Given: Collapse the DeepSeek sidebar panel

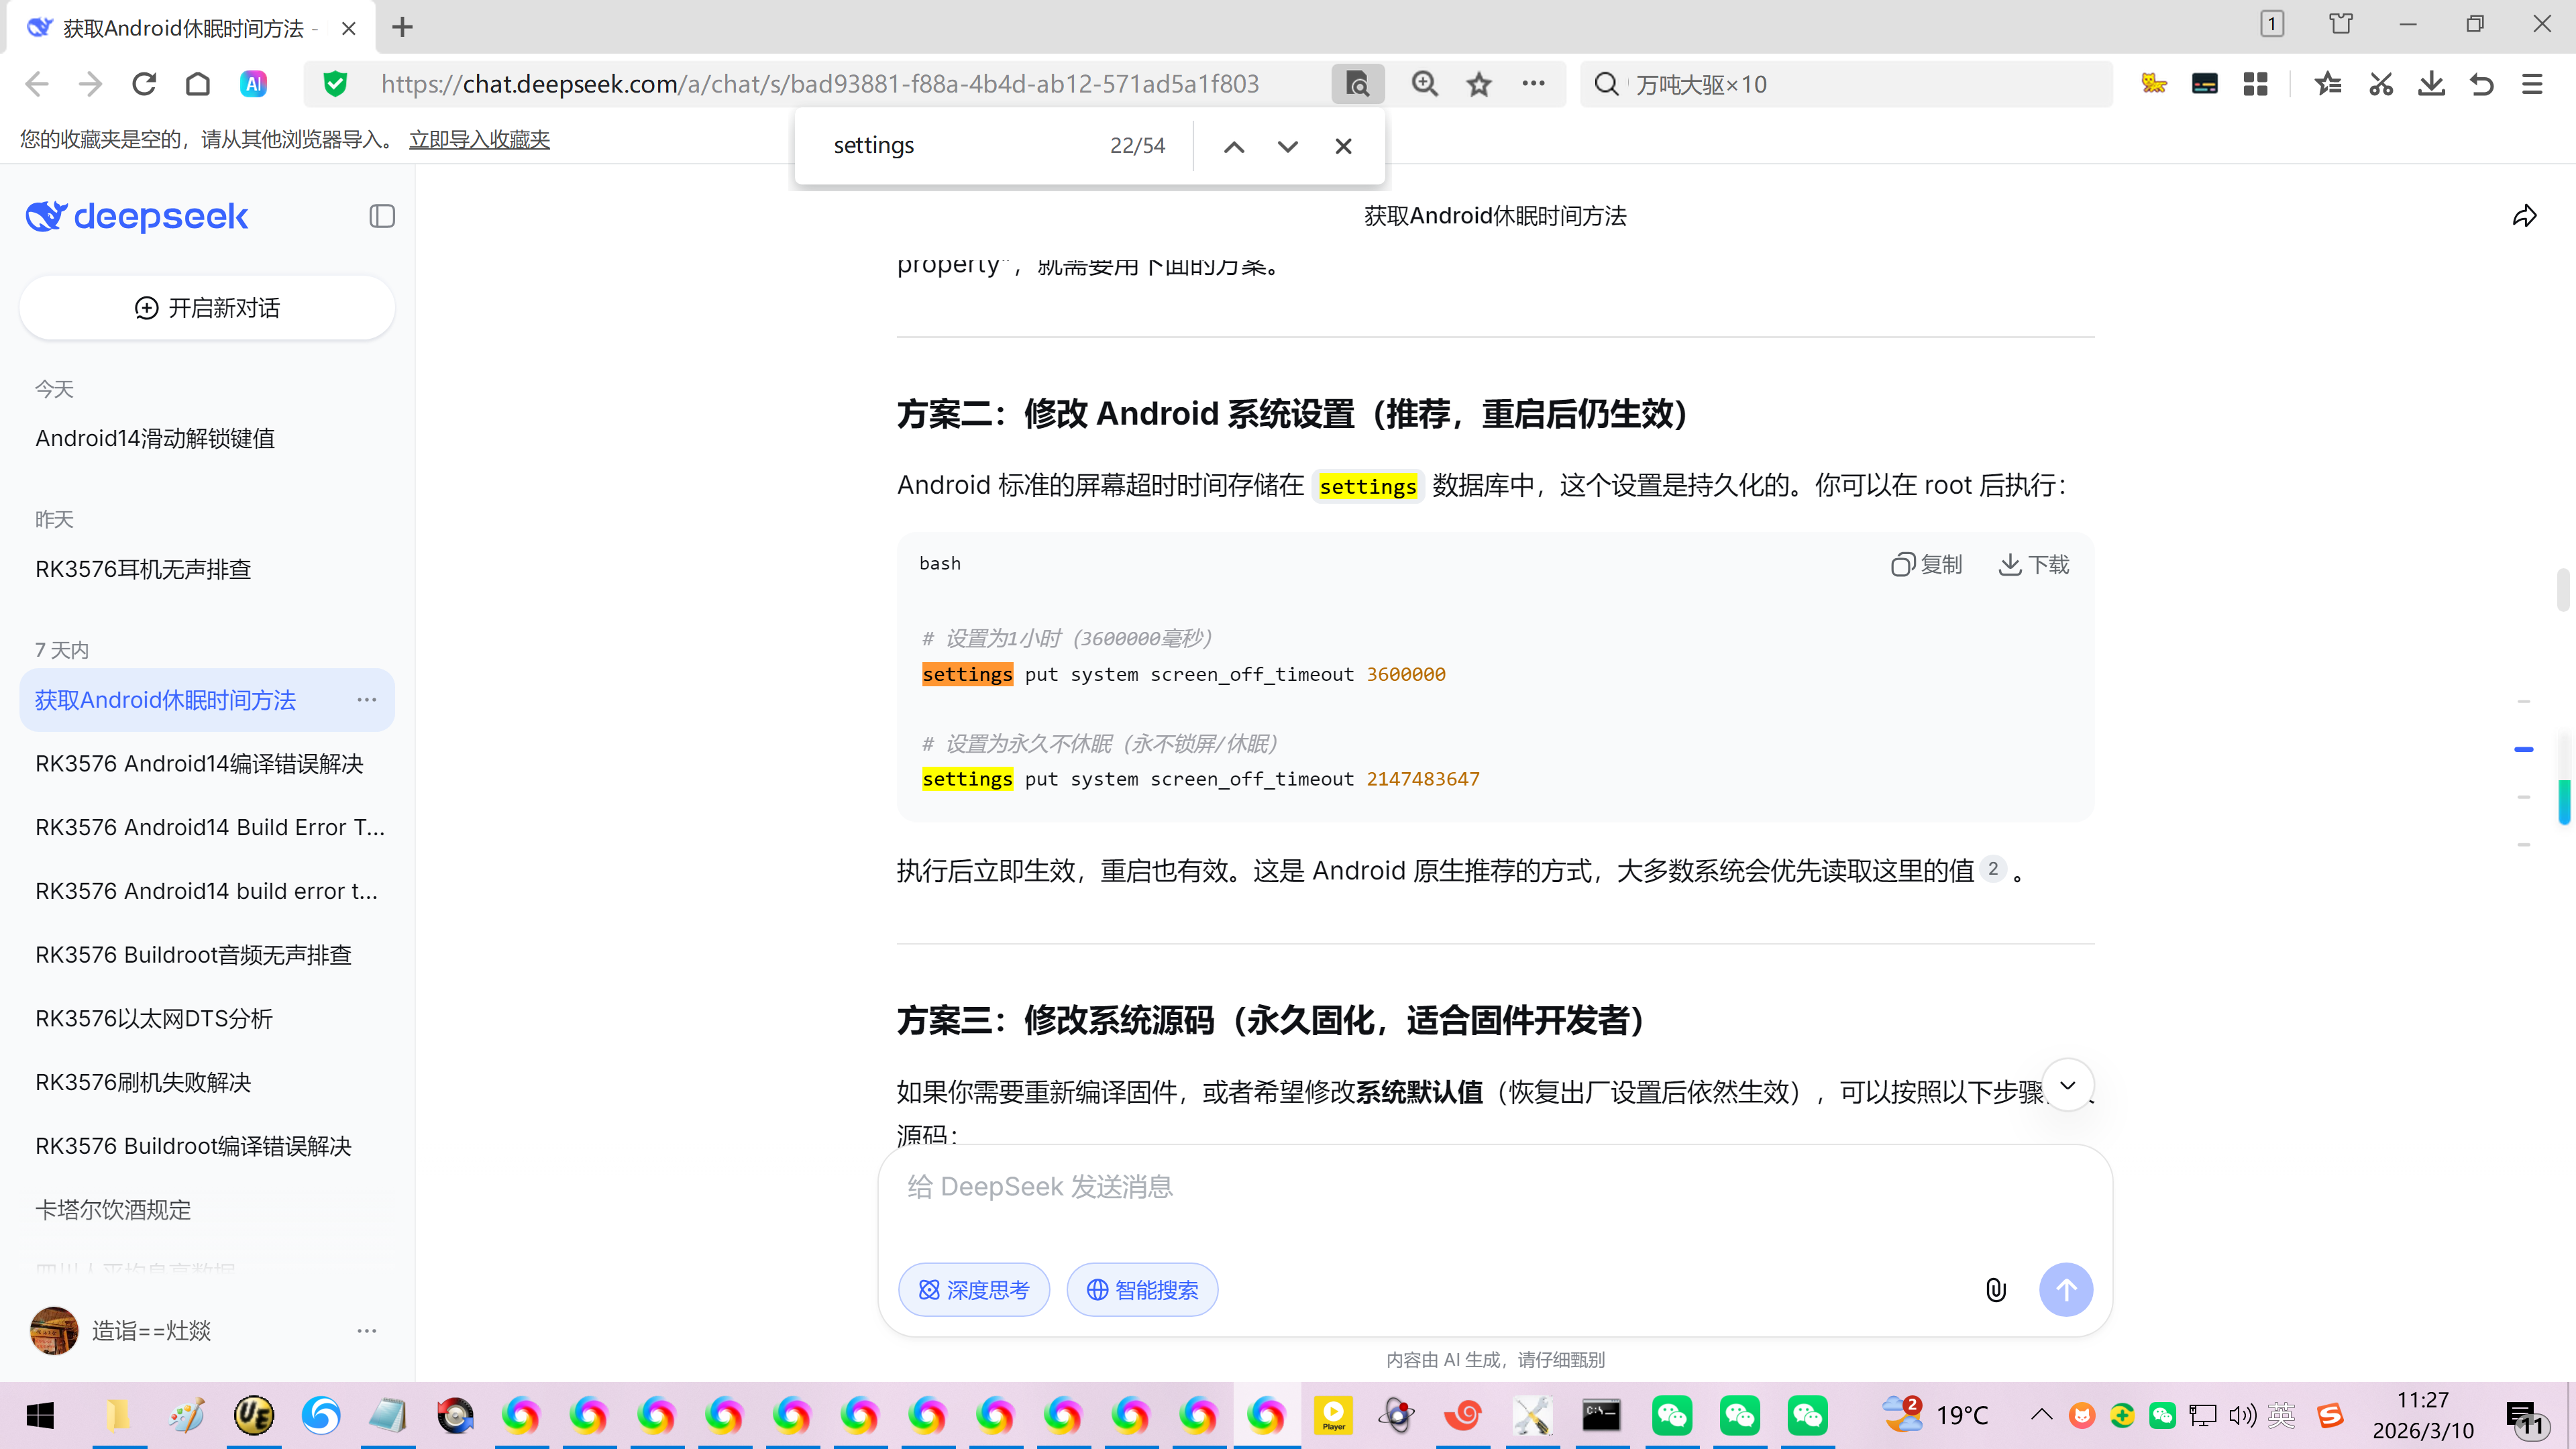Looking at the screenshot, I should [x=381, y=216].
